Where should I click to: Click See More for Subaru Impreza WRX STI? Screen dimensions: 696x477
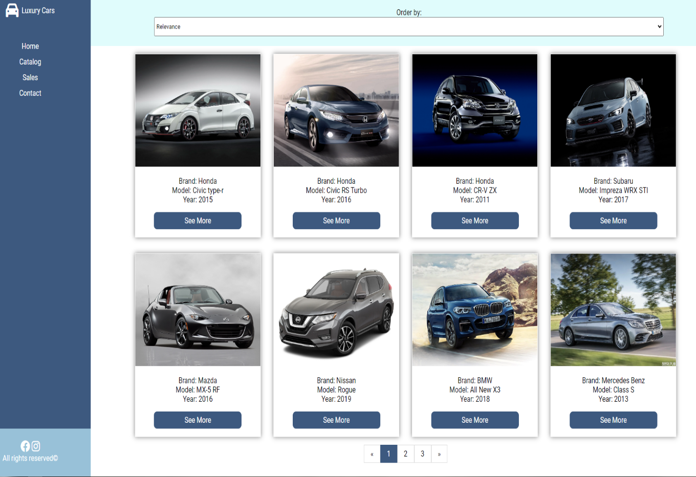[613, 221]
